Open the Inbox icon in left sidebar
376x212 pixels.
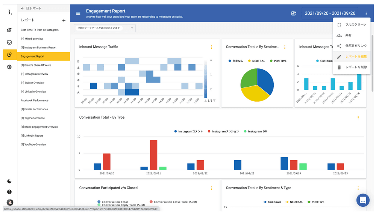(9, 42)
